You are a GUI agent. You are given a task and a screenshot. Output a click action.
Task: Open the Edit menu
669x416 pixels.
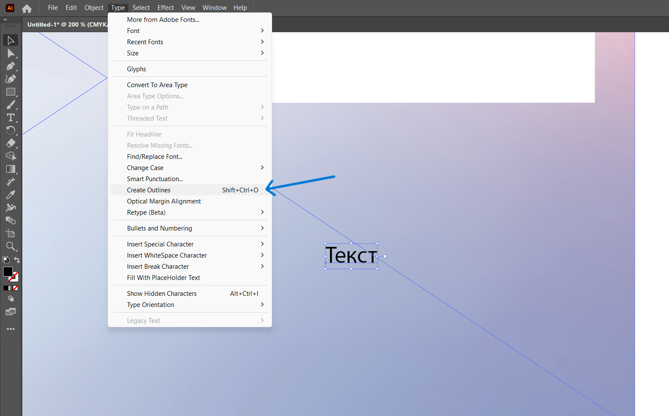(x=71, y=8)
